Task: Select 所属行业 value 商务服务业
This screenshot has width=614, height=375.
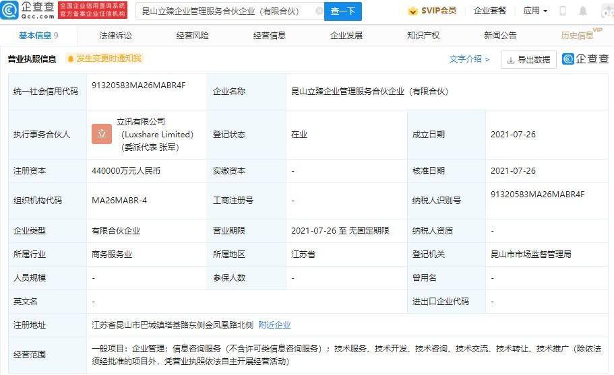Action: click(x=112, y=254)
